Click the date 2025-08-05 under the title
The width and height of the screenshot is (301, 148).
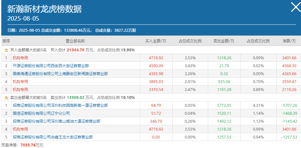[23, 18]
